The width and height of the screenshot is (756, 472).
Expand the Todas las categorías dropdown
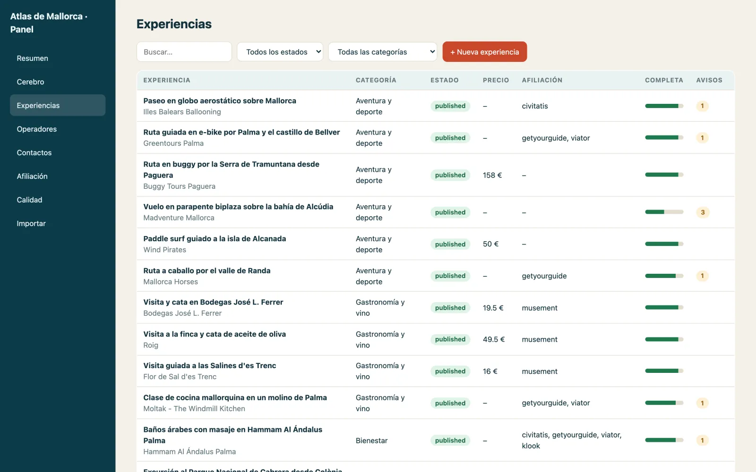[383, 52]
